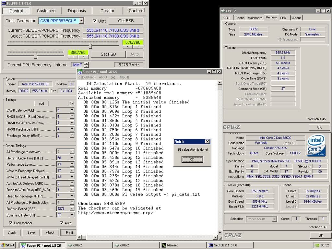Open the Start menu
This screenshot has height=249, width=332.
click(x=8, y=245)
